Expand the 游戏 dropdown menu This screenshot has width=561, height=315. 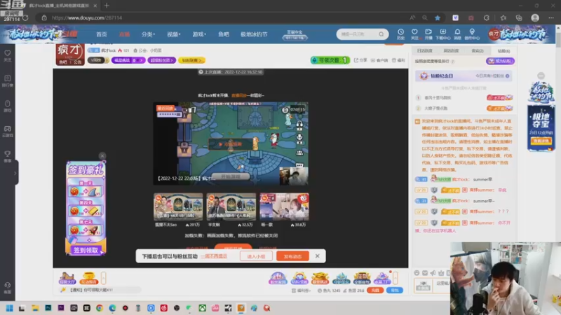pyautogui.click(x=199, y=34)
